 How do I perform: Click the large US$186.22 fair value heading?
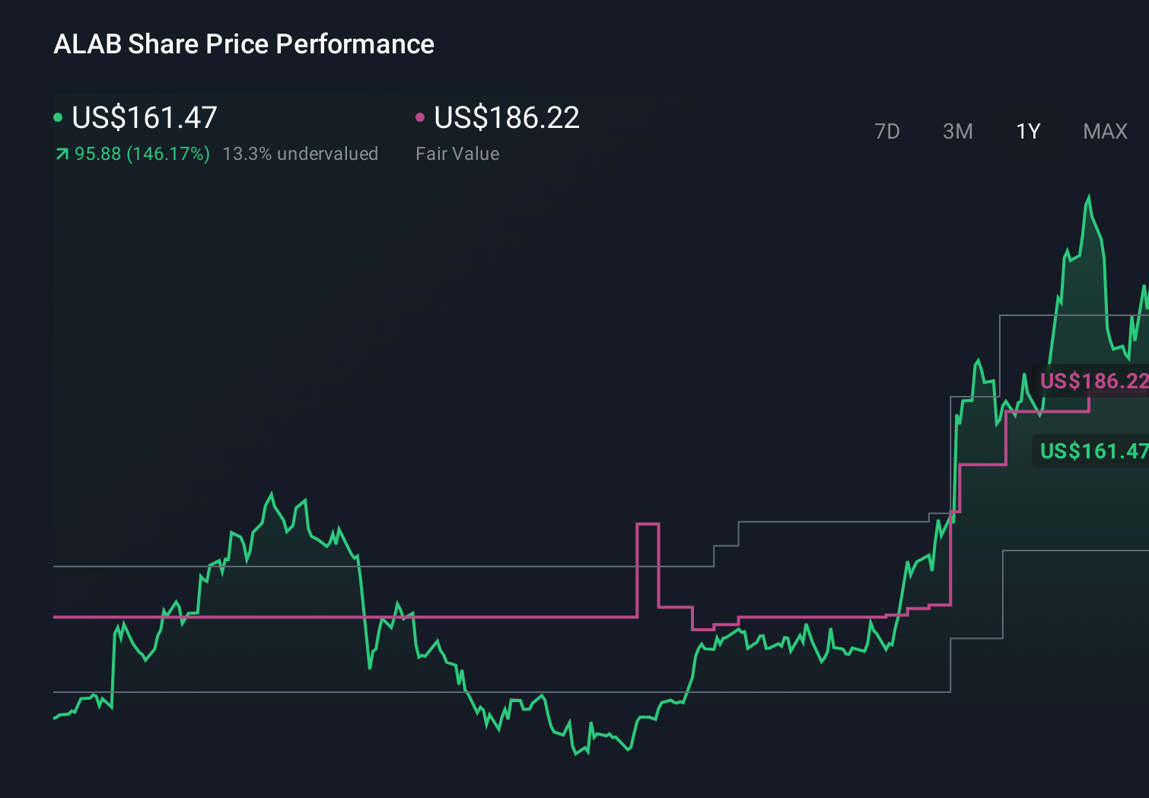click(507, 117)
